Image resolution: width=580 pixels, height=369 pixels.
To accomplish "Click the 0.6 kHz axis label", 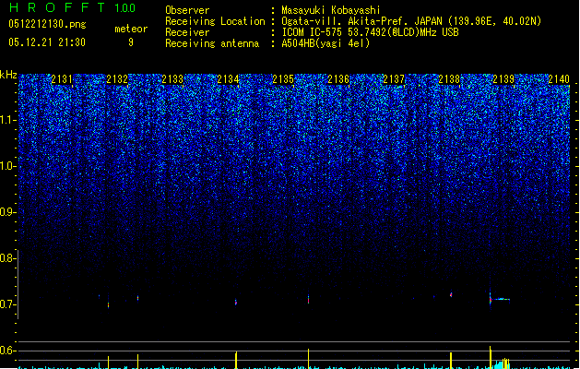I will click(8, 351).
